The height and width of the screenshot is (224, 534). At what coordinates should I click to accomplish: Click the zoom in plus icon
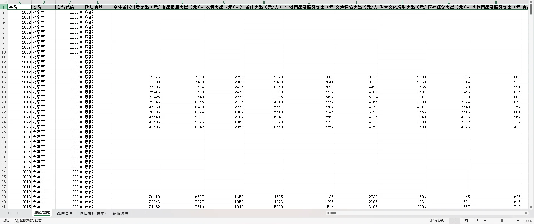pos(518,221)
